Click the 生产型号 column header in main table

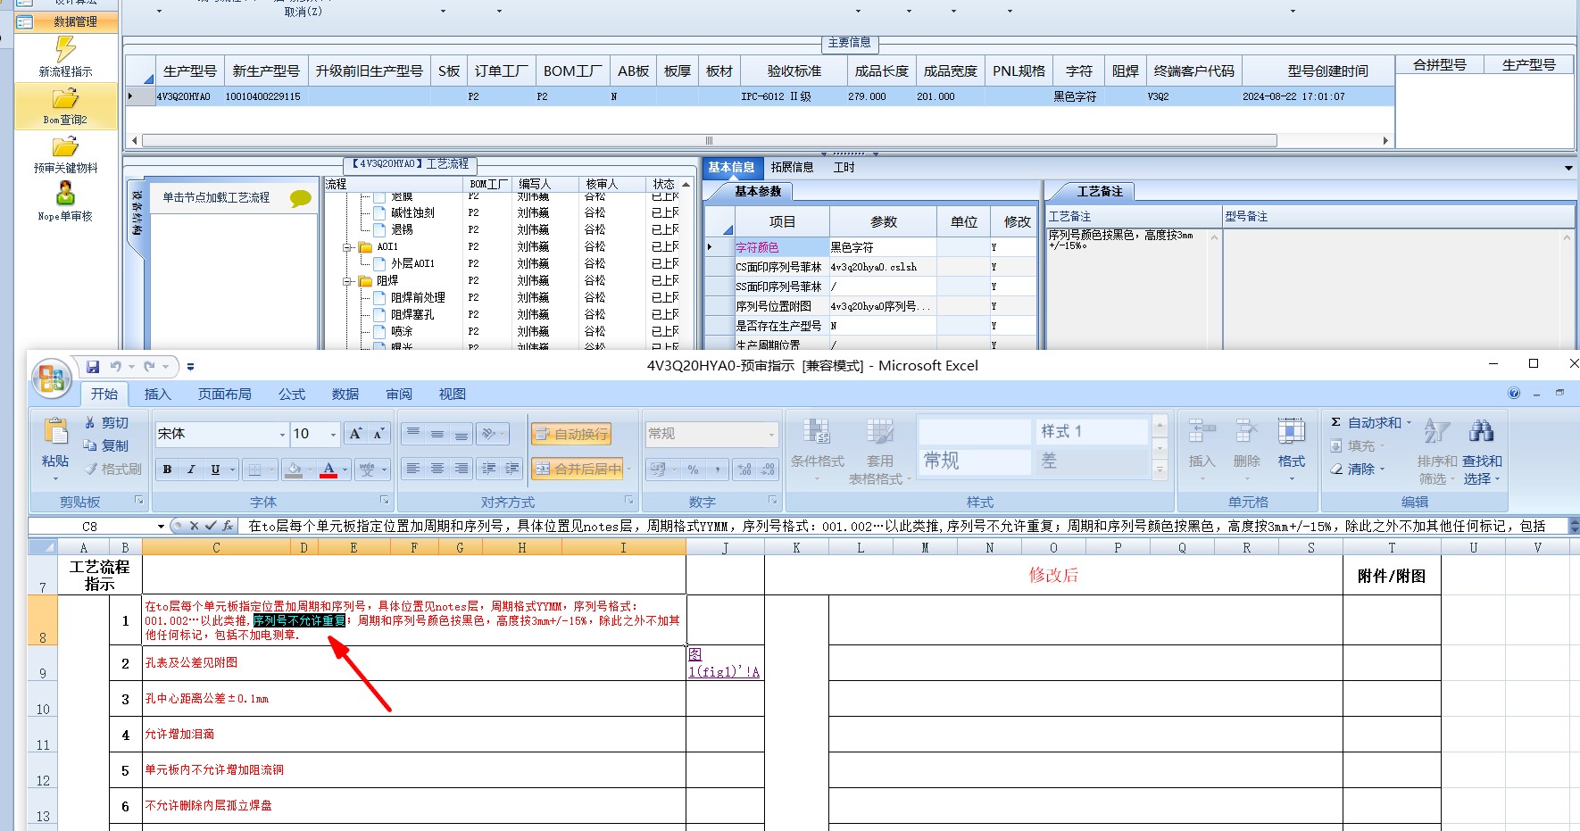click(x=190, y=71)
